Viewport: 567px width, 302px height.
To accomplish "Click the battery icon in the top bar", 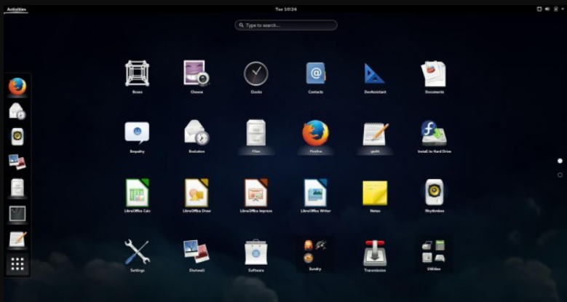I will pos(556,9).
